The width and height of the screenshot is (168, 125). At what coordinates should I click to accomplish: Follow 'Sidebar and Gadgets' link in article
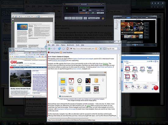[x=59, y=61]
